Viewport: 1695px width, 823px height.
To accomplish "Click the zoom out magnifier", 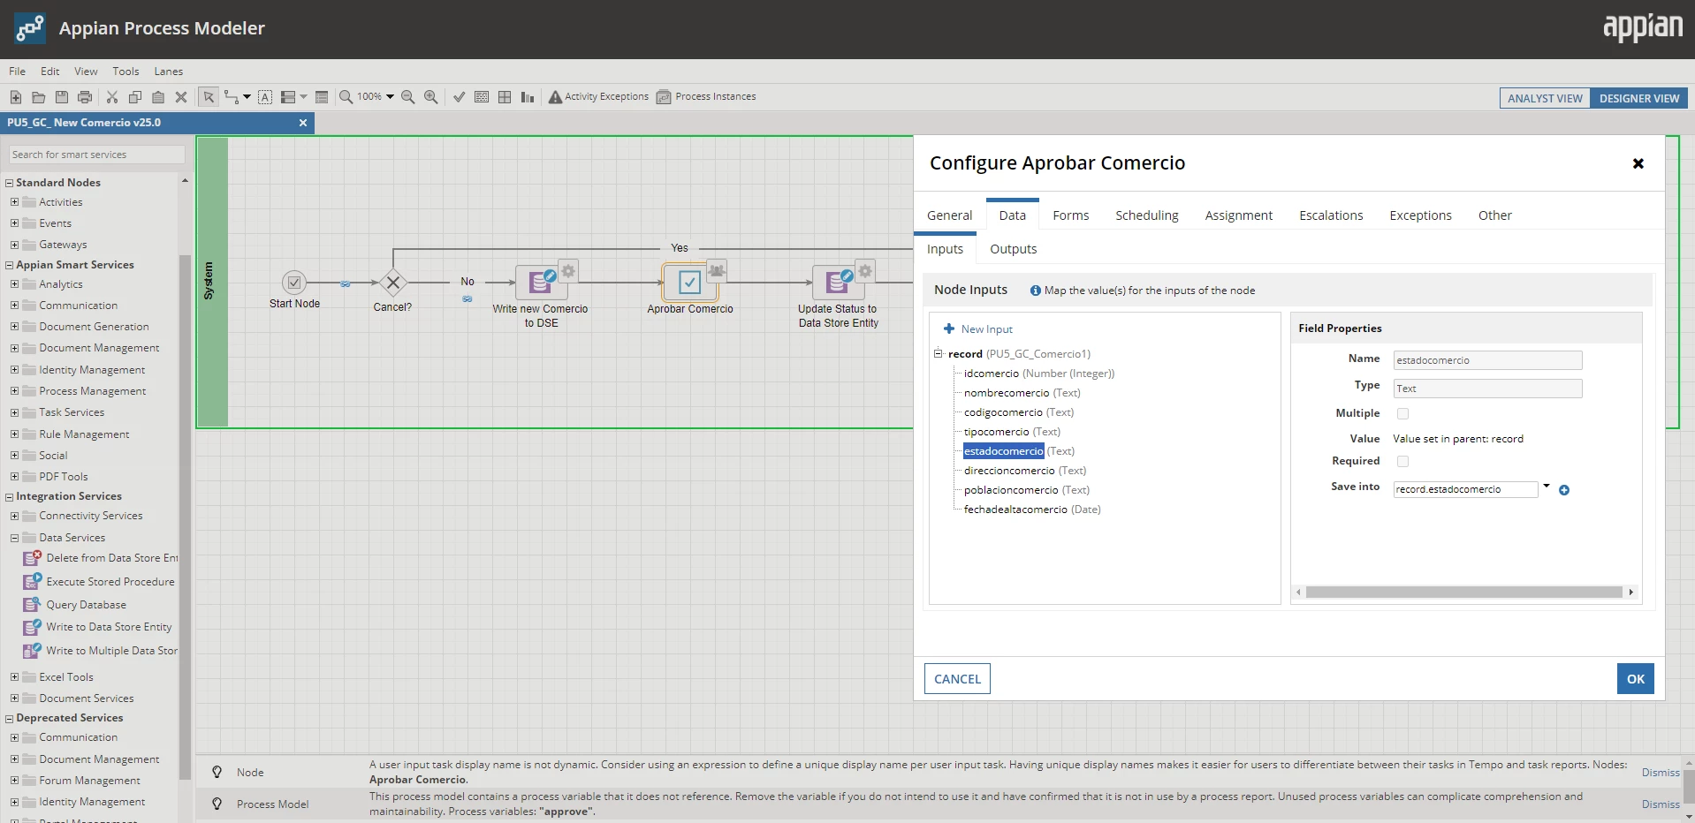I will pyautogui.click(x=408, y=97).
